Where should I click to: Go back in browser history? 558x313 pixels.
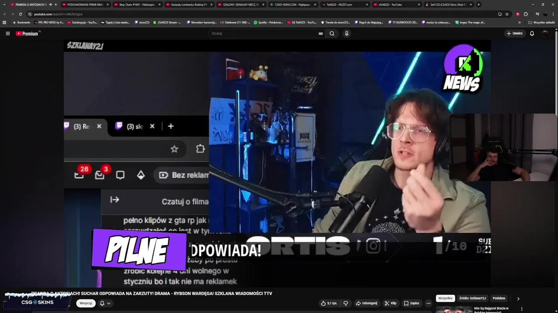(x=5, y=14)
